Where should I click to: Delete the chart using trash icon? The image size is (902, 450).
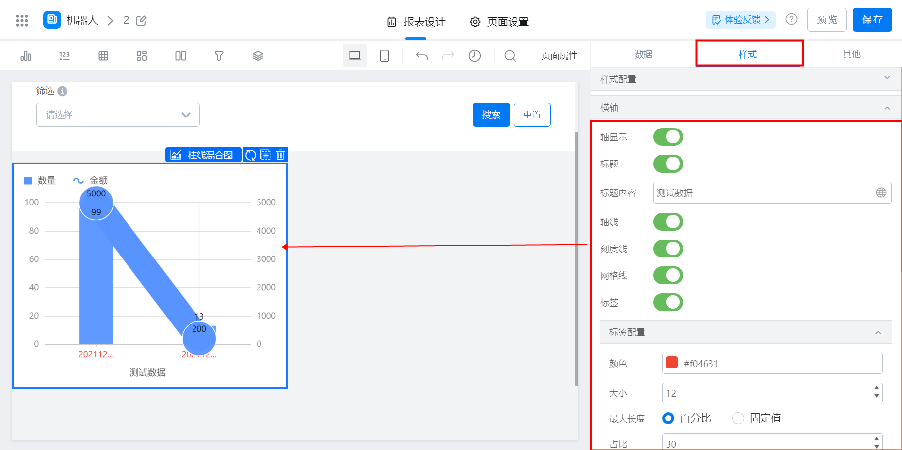point(280,155)
